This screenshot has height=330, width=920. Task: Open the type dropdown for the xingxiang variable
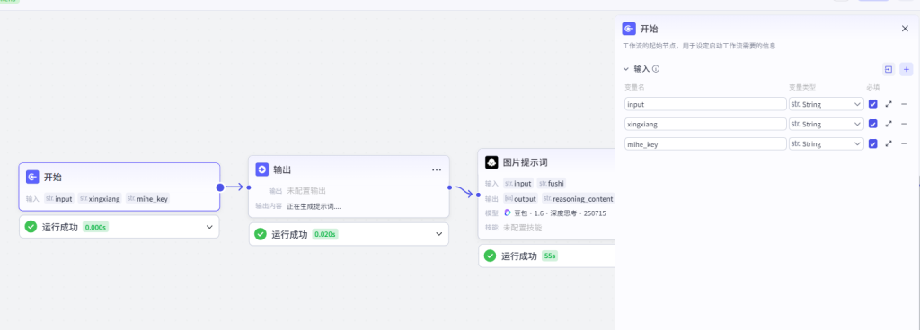[x=827, y=124]
